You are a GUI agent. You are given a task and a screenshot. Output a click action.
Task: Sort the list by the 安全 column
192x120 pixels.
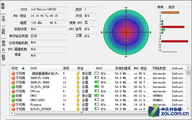tap(85, 68)
